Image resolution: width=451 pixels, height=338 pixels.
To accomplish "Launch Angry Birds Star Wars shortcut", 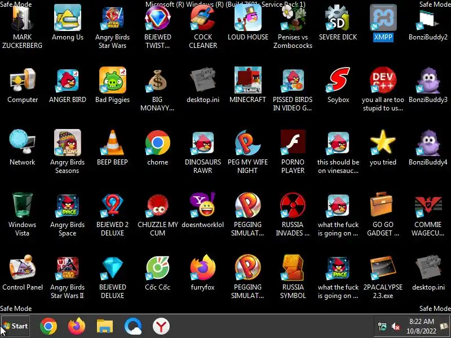I will point(112,19).
